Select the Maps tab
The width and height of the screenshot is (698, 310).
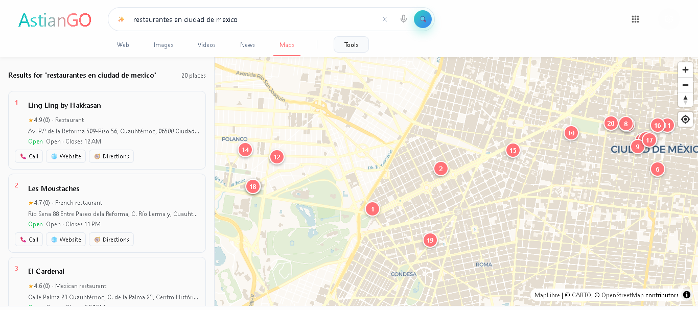click(x=287, y=45)
